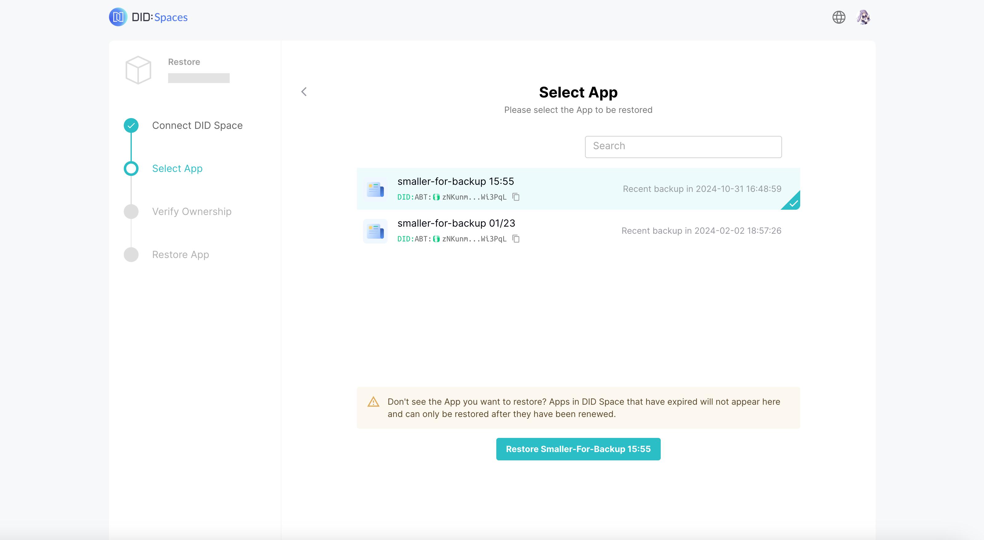Viewport: 984px width, 540px height.
Task: Click the Restore cube icon
Action: pos(138,70)
